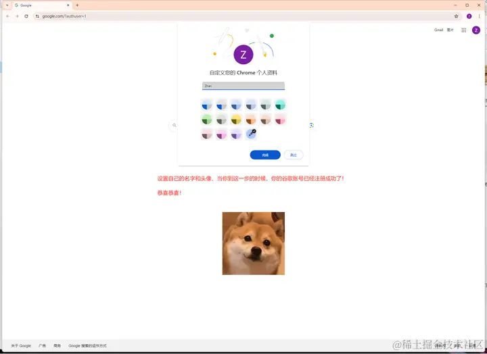Open the 图片 images link
This screenshot has height=354, width=487.
(450, 30)
